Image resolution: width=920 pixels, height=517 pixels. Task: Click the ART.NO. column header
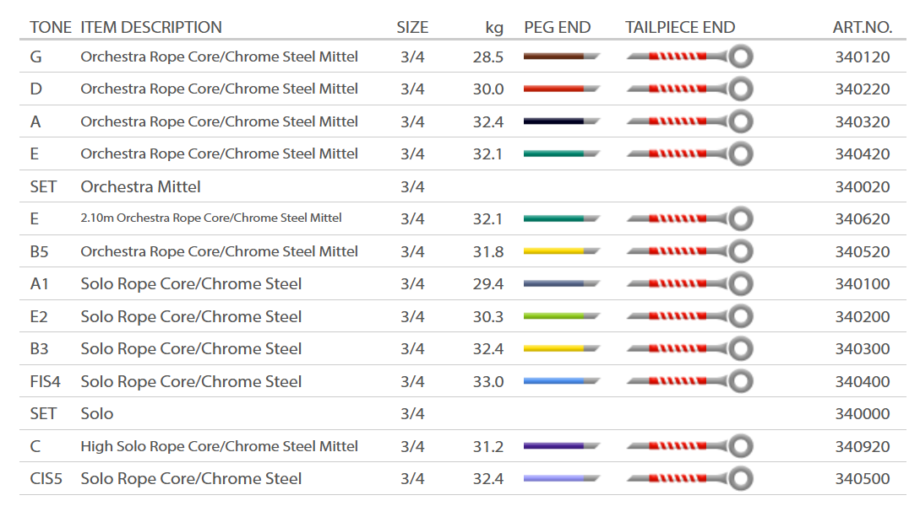point(862,27)
